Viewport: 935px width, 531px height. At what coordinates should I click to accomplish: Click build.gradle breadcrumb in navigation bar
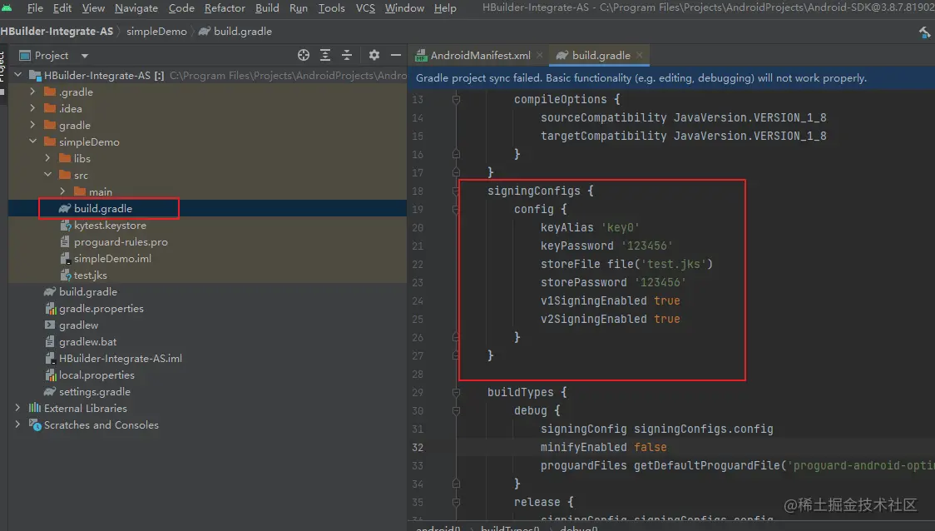click(243, 32)
